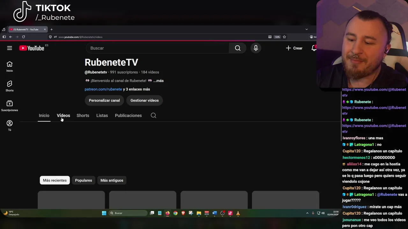Viewport: 408px width, 229px height.
Task: Bookmark the page with star icon
Action: pyautogui.click(x=284, y=37)
